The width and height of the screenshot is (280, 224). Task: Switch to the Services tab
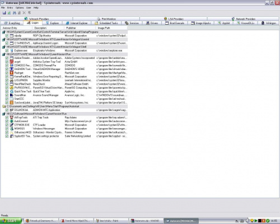coord(132,23)
